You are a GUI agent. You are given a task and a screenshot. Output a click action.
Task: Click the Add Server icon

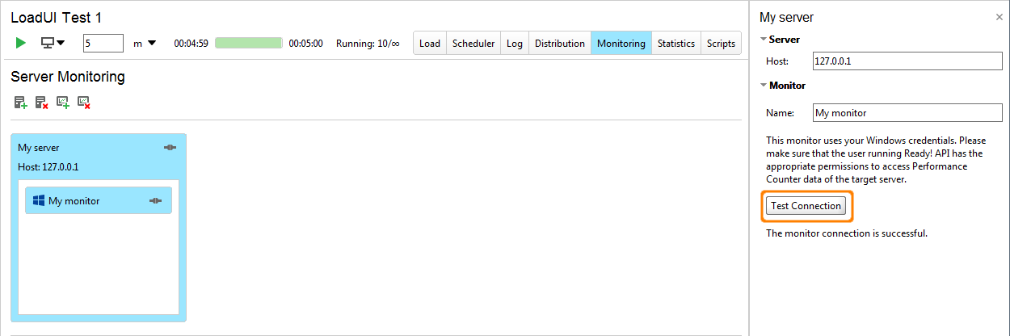coord(21,103)
